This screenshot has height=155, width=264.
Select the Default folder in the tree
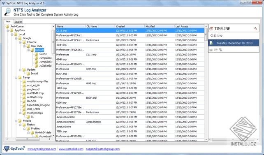[39, 50]
